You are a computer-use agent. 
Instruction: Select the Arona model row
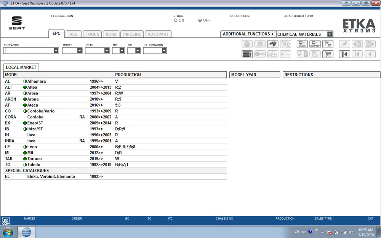point(115,99)
